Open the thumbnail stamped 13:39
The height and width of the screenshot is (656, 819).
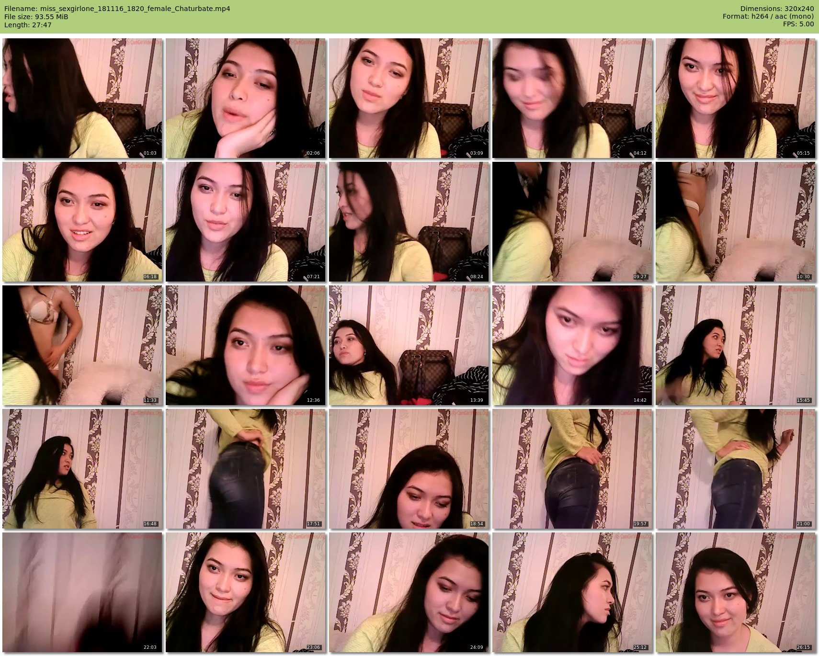point(409,345)
